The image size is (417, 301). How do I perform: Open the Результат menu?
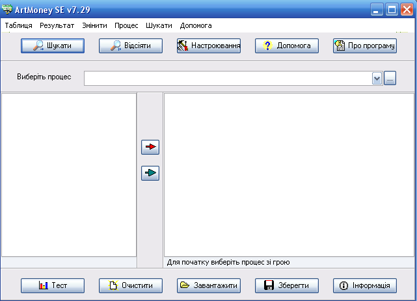coord(57,25)
